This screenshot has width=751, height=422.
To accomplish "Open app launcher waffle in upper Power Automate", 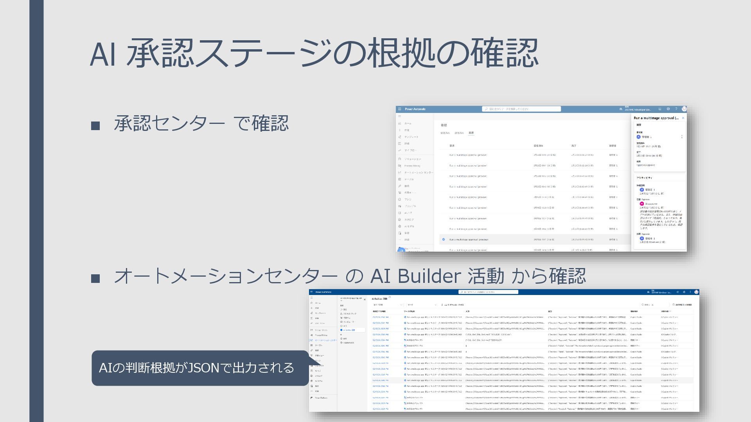I will coord(399,109).
